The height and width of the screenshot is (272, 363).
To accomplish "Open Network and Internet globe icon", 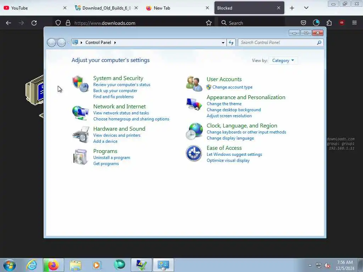I will [80, 113].
